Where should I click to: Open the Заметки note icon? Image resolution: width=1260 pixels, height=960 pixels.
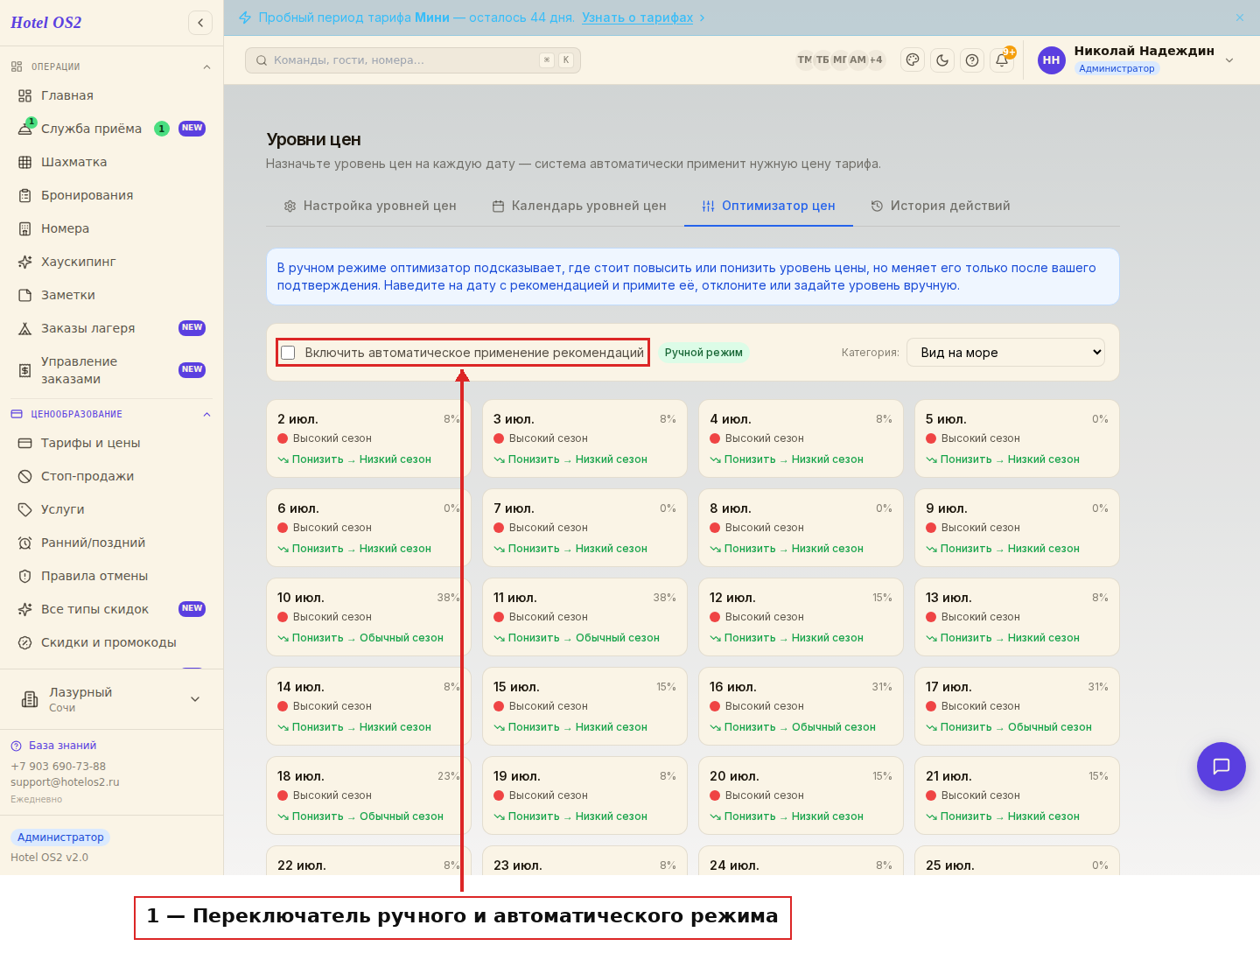(24, 295)
